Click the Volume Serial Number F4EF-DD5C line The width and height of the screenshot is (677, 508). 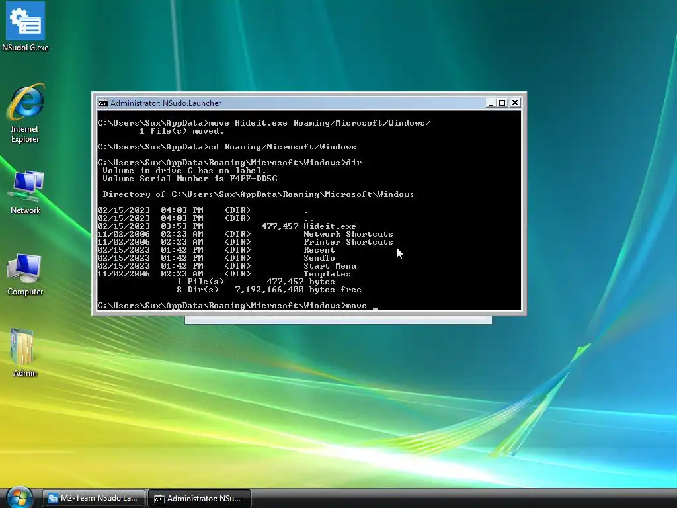click(190, 179)
